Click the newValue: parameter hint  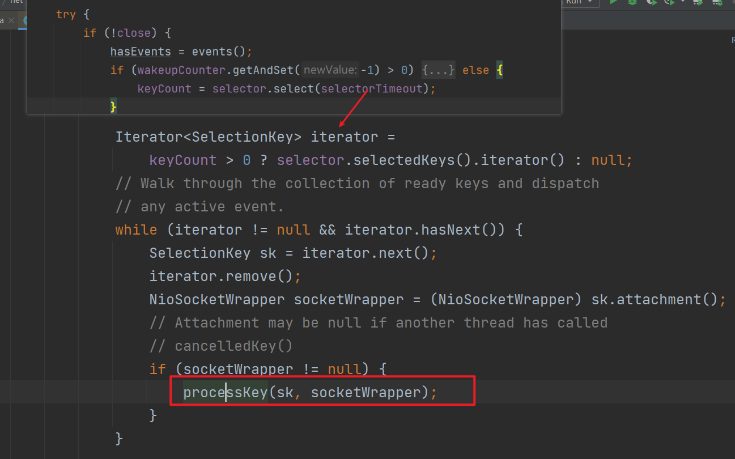click(x=330, y=70)
